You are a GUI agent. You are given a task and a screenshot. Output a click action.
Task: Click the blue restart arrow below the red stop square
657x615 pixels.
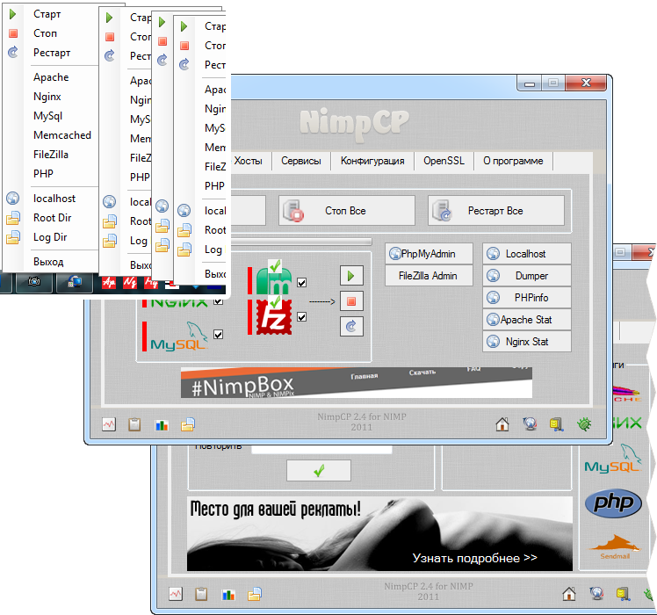click(x=351, y=326)
